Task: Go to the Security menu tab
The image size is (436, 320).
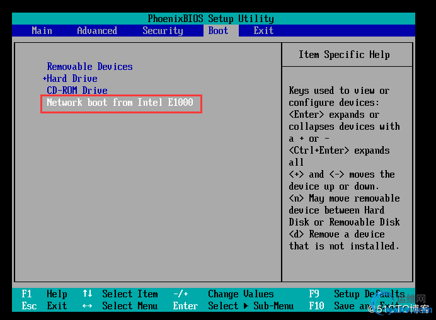Action: pos(163,31)
